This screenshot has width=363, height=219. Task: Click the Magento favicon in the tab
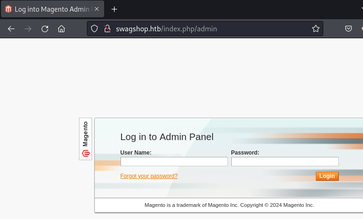8,9
